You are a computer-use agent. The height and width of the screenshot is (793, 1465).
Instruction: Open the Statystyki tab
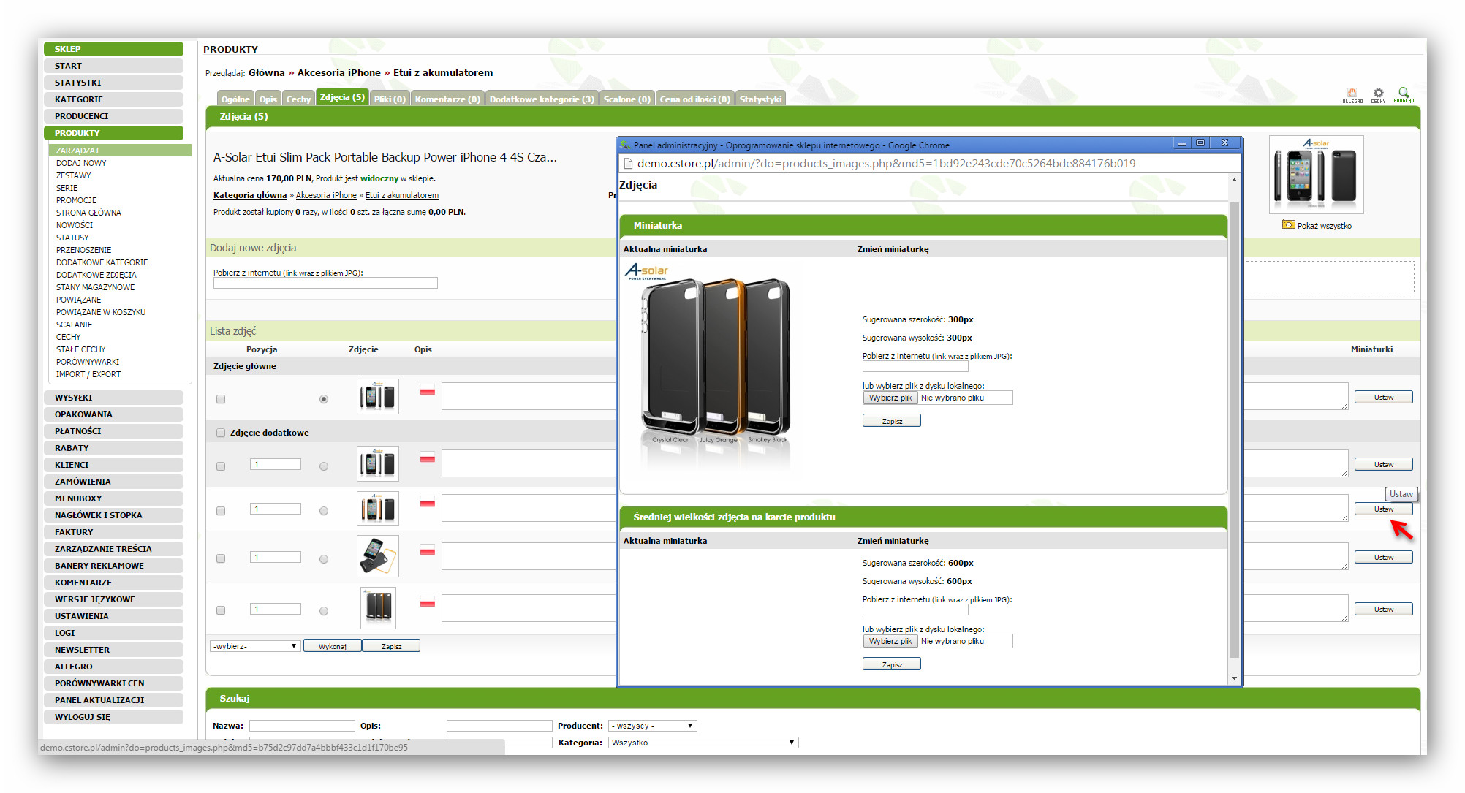760,99
